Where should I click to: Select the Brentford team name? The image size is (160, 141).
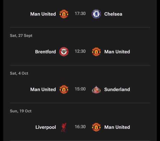[46, 52]
